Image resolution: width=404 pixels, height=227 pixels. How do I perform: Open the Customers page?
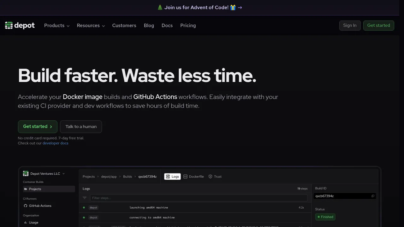tap(124, 26)
